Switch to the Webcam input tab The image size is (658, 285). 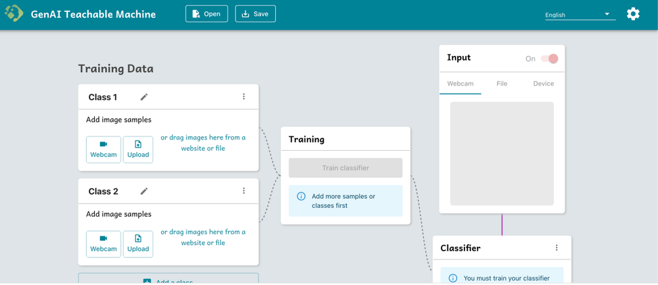point(461,84)
